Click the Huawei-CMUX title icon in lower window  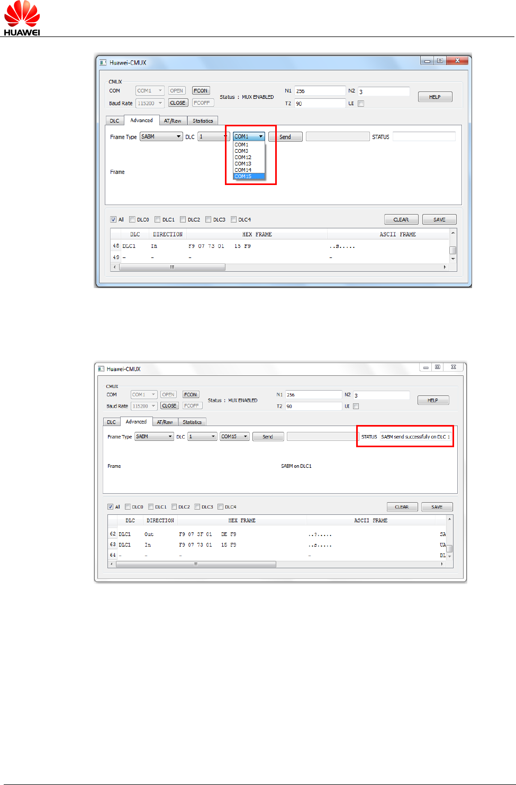[101, 369]
